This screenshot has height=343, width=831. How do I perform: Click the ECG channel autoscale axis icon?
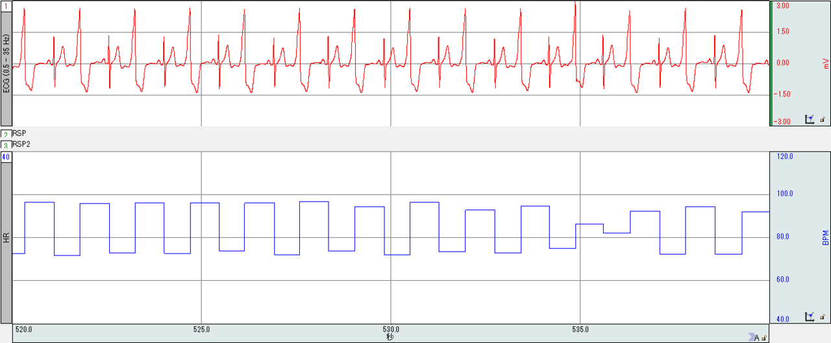[x=810, y=119]
